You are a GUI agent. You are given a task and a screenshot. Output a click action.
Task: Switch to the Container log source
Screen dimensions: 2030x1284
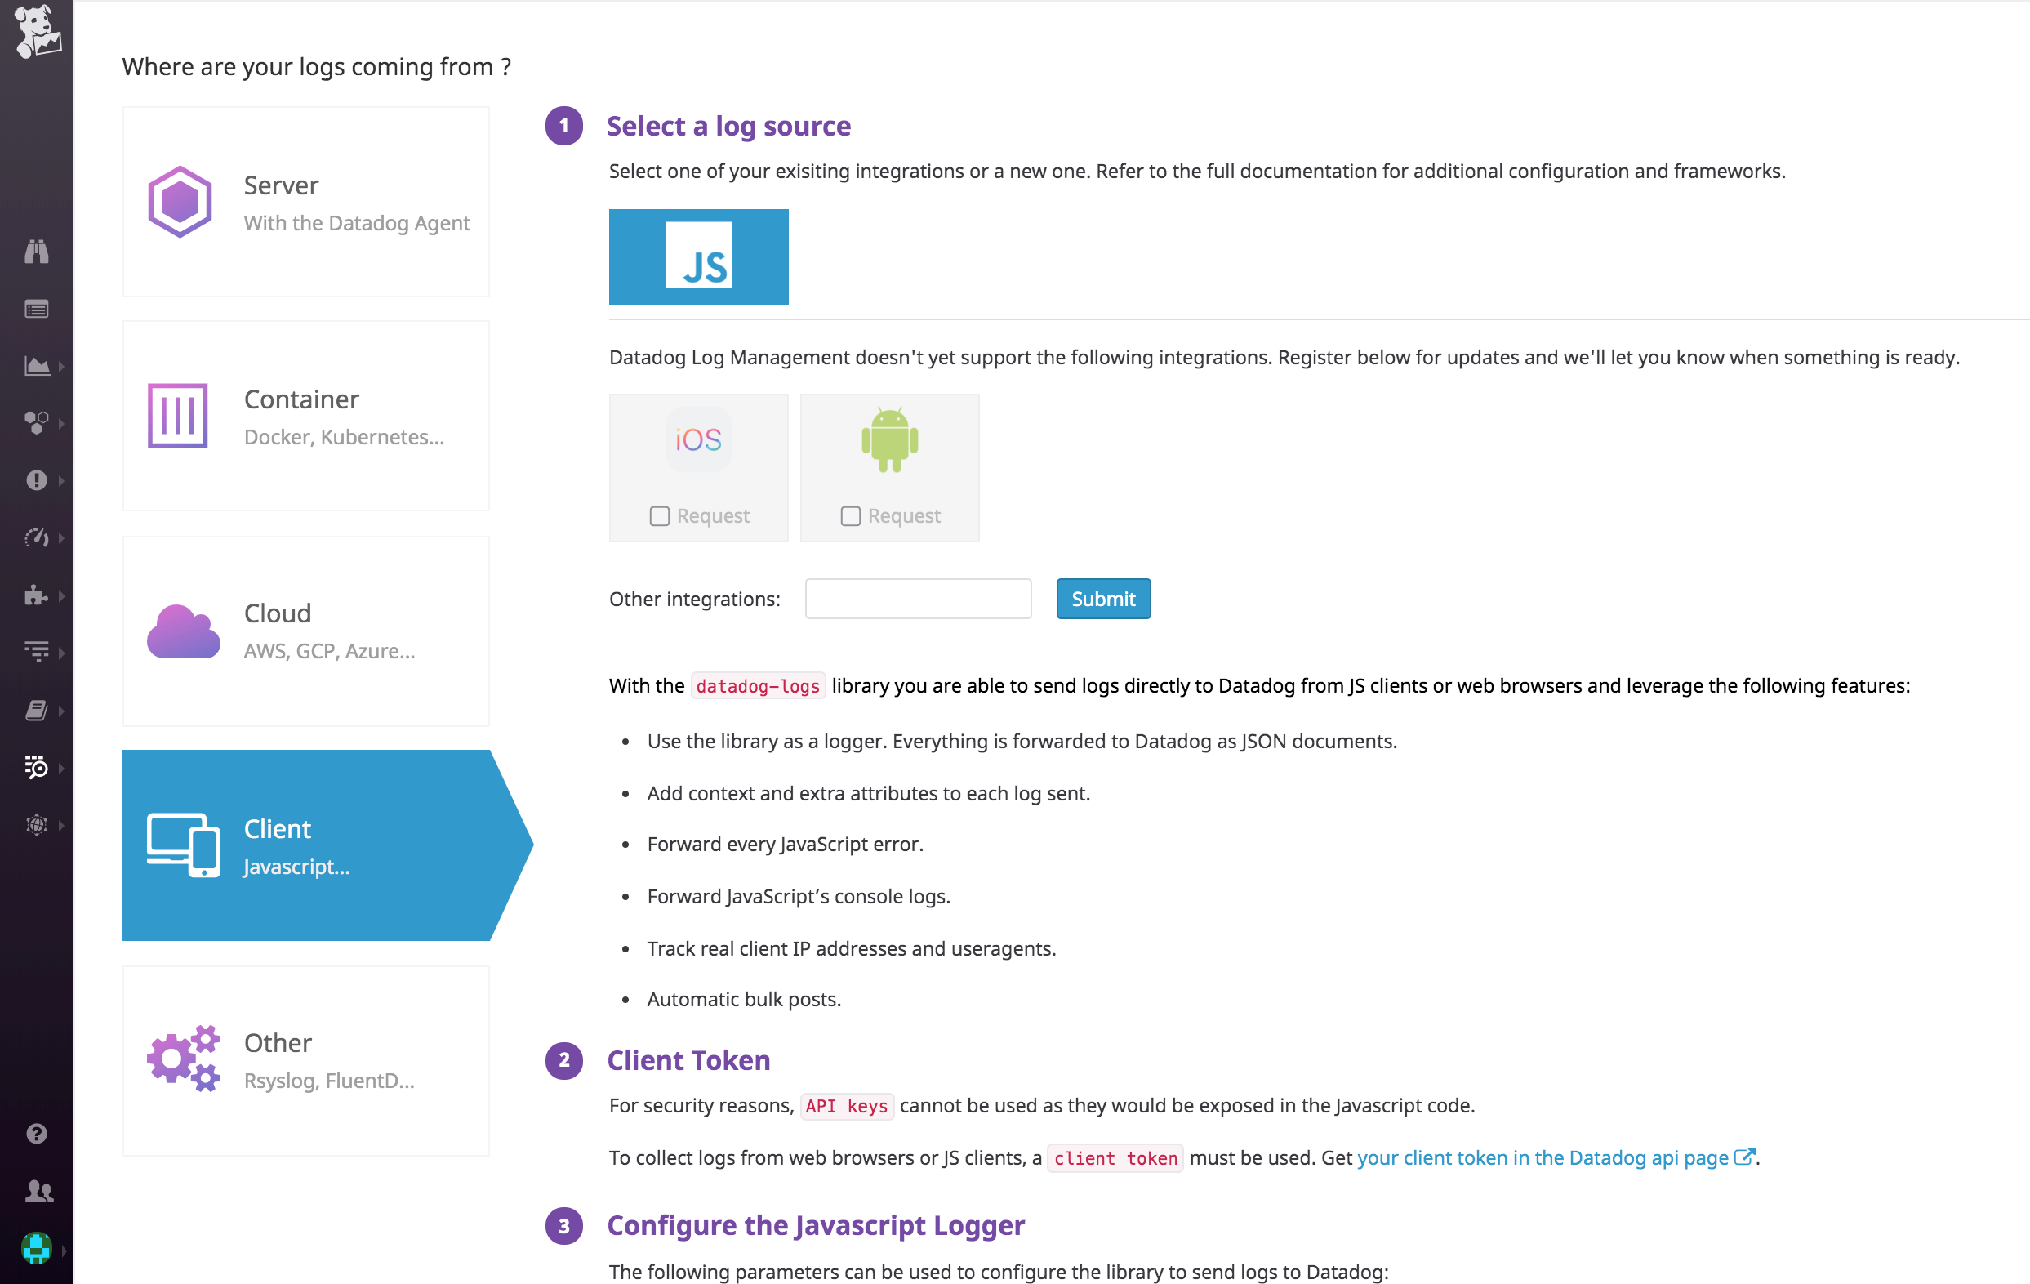306,416
